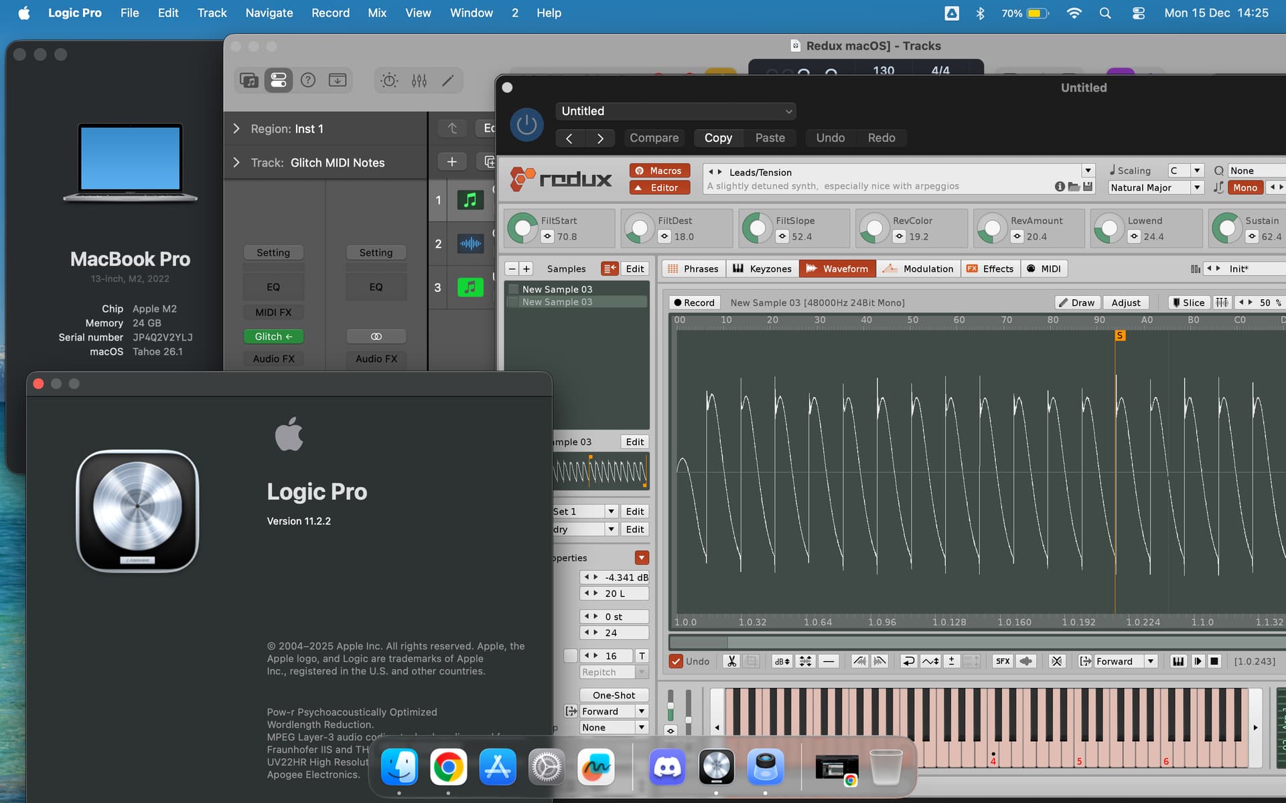The width and height of the screenshot is (1286, 803).
Task: Toggle the waveform Undo checkbox
Action: (676, 661)
